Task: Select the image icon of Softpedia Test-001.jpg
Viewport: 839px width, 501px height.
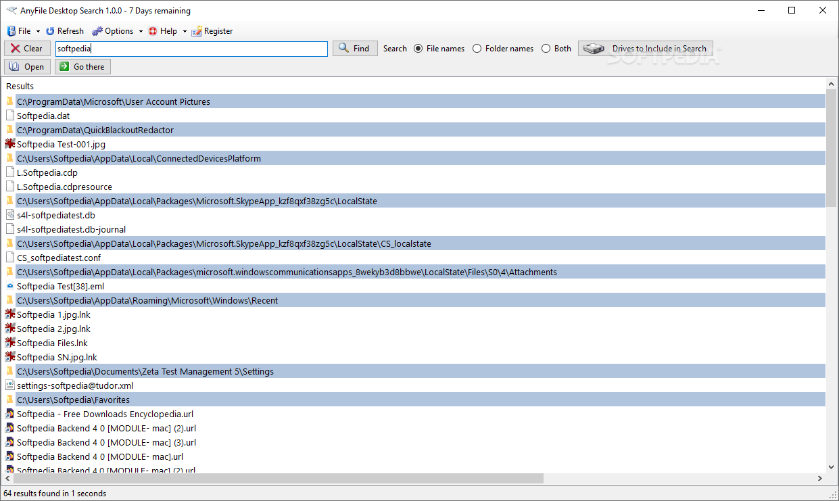Action: (x=10, y=144)
